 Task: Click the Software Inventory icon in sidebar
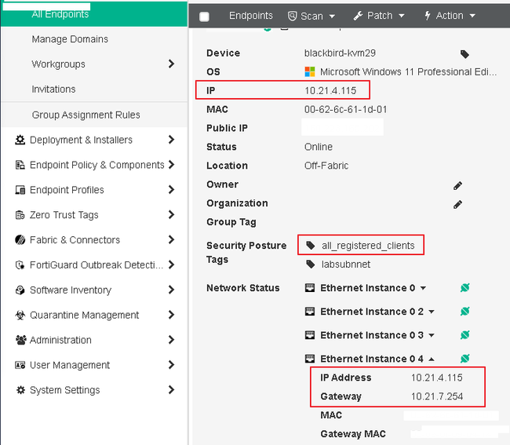tap(21, 290)
